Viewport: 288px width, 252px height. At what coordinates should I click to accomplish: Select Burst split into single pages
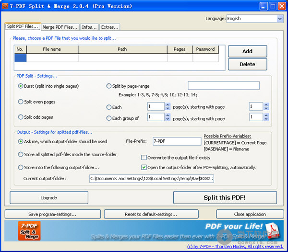click(21, 86)
